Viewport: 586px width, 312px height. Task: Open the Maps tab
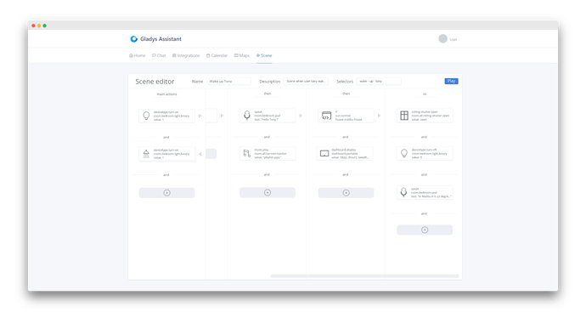pyautogui.click(x=242, y=55)
